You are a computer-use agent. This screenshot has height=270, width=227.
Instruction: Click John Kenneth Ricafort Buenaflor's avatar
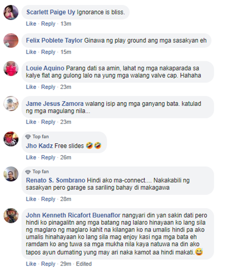point(11,216)
